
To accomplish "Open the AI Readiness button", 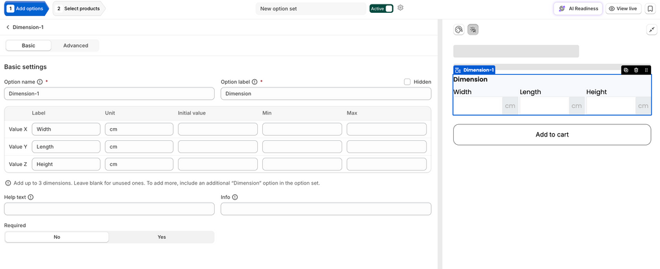I will [x=578, y=8].
